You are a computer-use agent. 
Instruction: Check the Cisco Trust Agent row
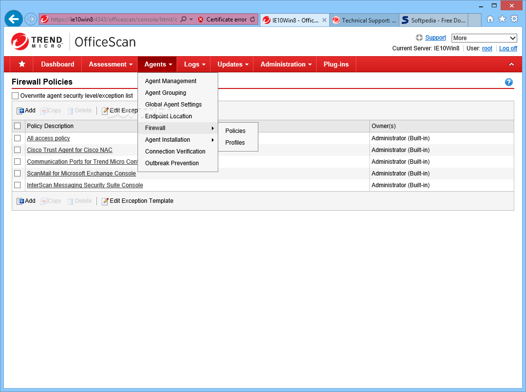tap(18, 150)
